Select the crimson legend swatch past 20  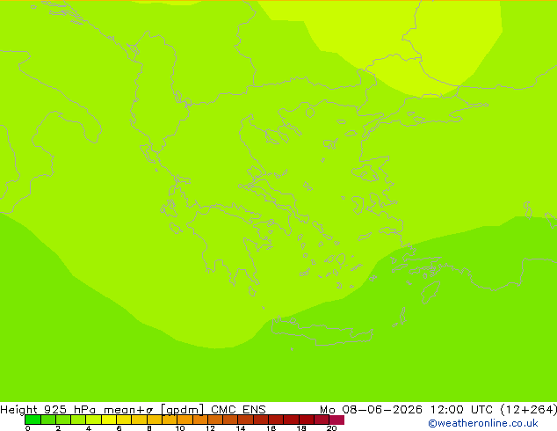tap(336, 420)
